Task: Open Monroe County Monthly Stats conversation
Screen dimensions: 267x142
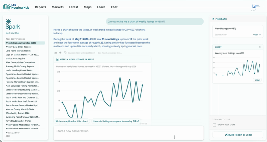Action: pyautogui.click(x=20, y=109)
